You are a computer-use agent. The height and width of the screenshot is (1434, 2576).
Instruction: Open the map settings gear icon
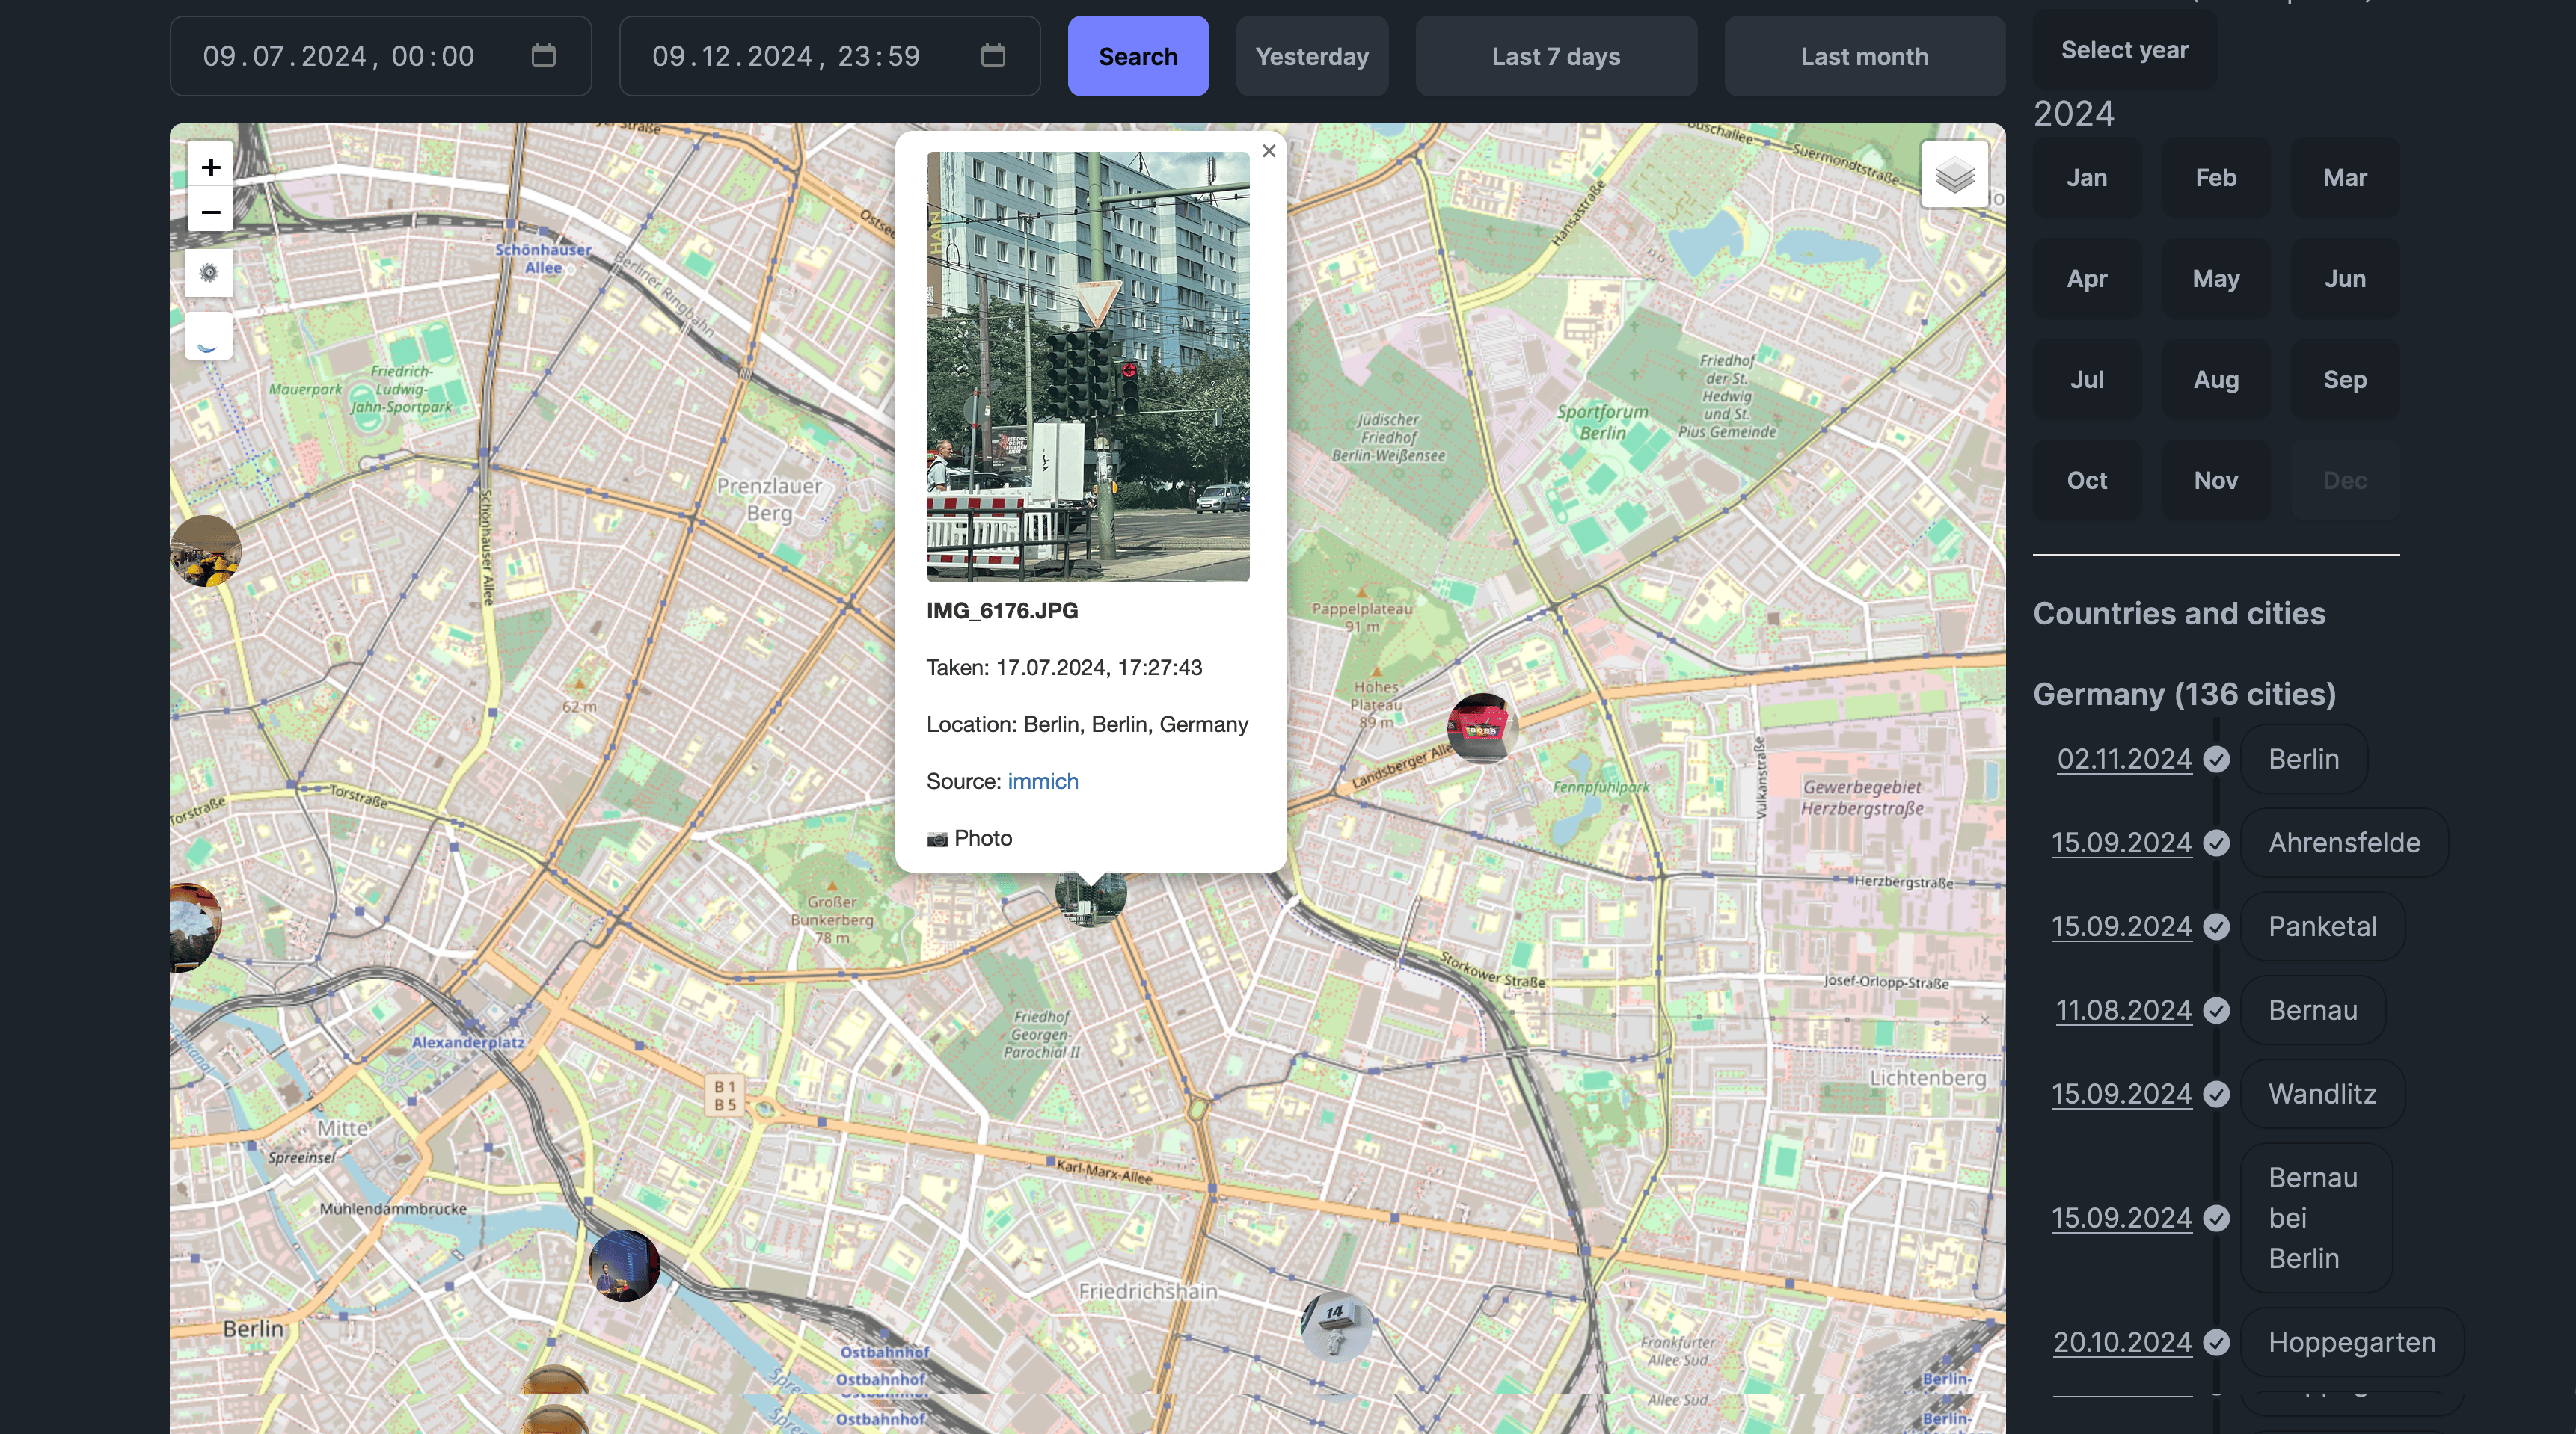pos(208,272)
